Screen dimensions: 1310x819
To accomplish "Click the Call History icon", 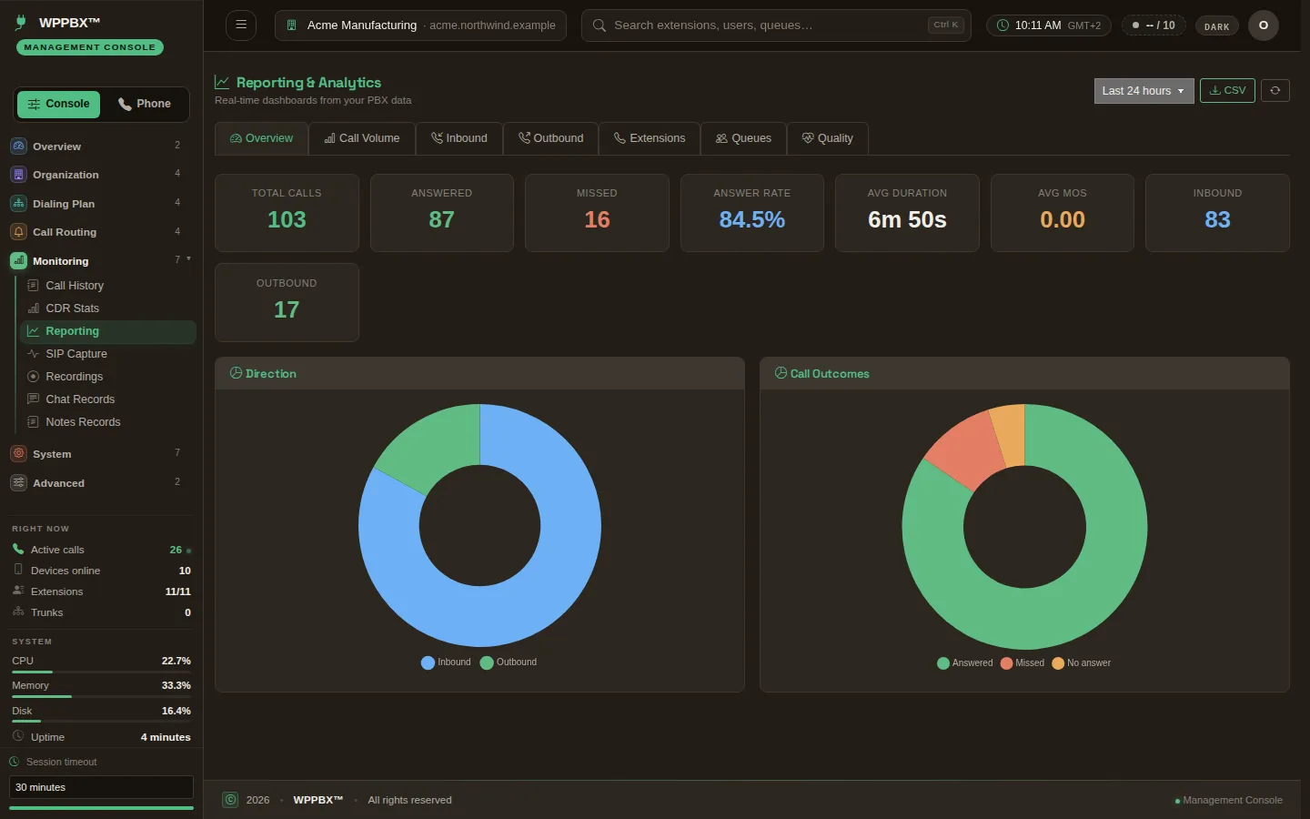I will click(x=34, y=286).
